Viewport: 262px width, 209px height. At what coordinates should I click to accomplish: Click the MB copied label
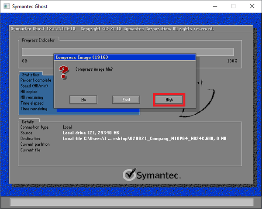point(29,92)
